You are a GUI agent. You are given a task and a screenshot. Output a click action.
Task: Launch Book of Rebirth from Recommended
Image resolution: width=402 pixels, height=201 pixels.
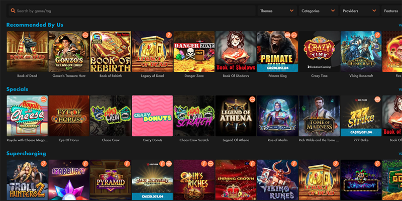pyautogui.click(x=111, y=52)
